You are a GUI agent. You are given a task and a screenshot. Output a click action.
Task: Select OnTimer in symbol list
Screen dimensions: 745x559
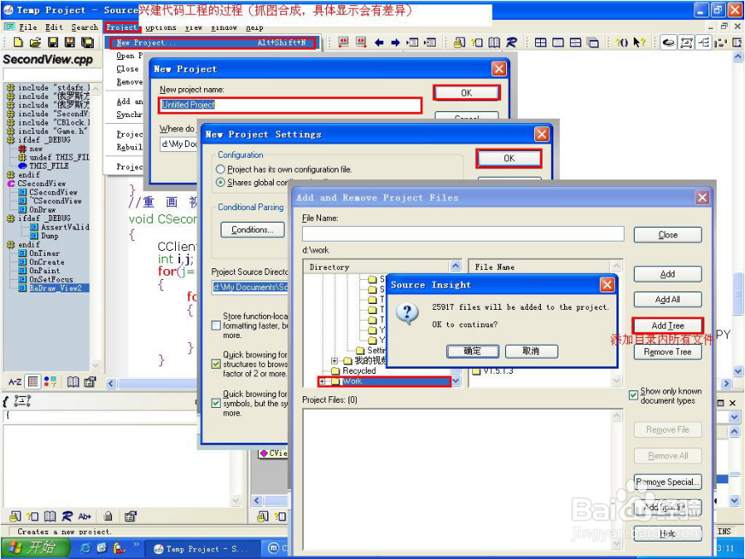click(44, 253)
